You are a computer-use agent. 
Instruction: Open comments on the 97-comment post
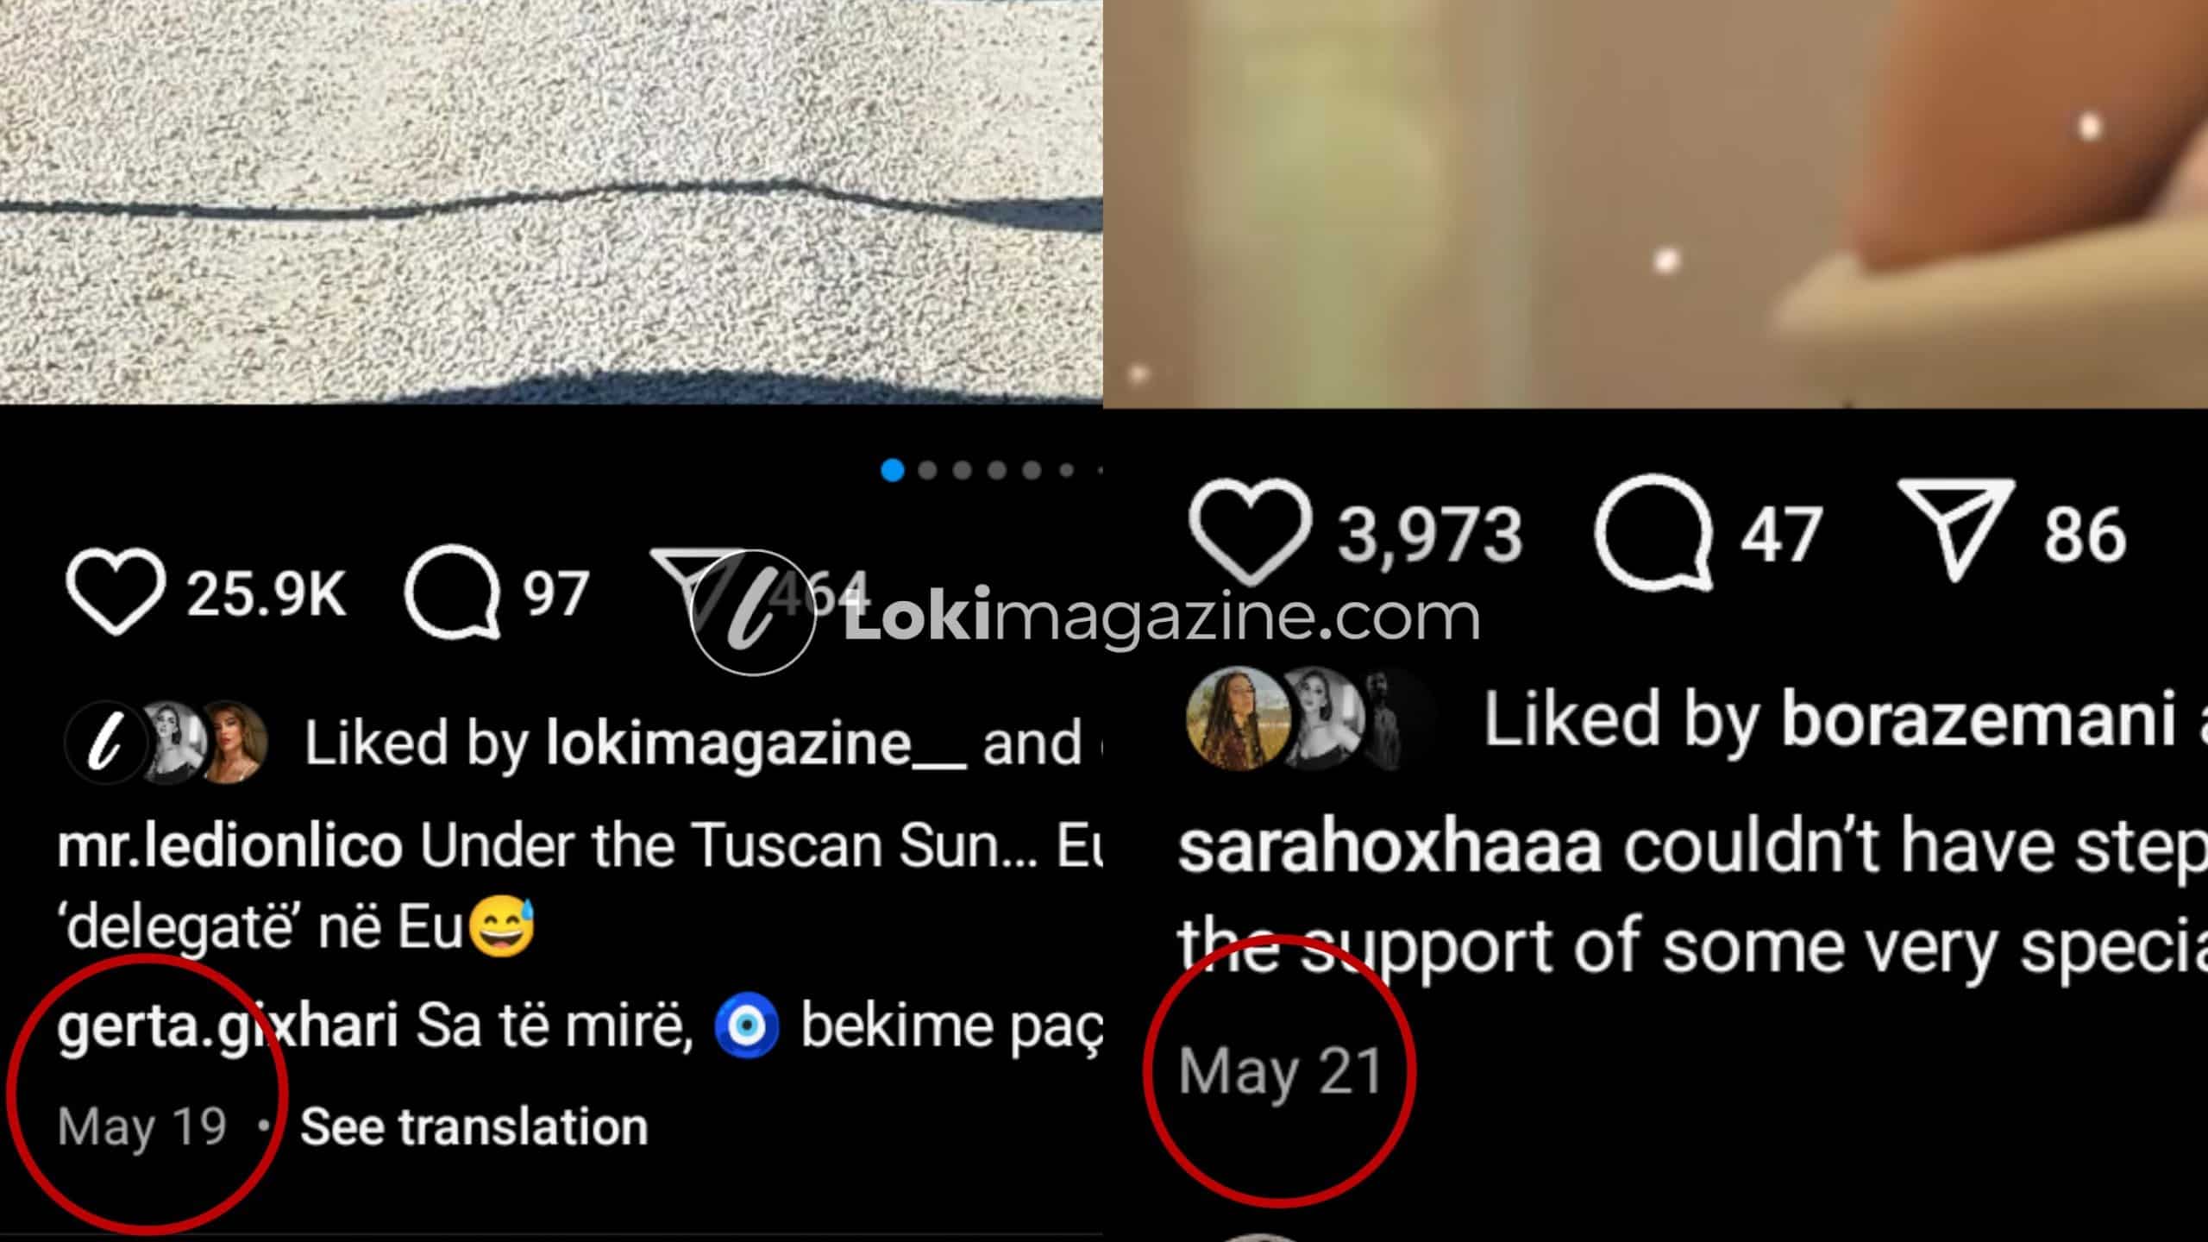click(453, 593)
